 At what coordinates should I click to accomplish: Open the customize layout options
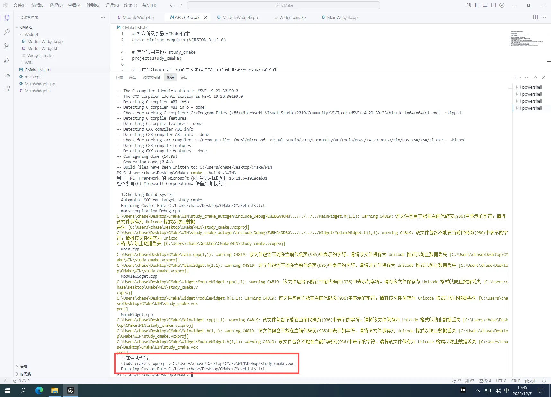click(x=468, y=5)
